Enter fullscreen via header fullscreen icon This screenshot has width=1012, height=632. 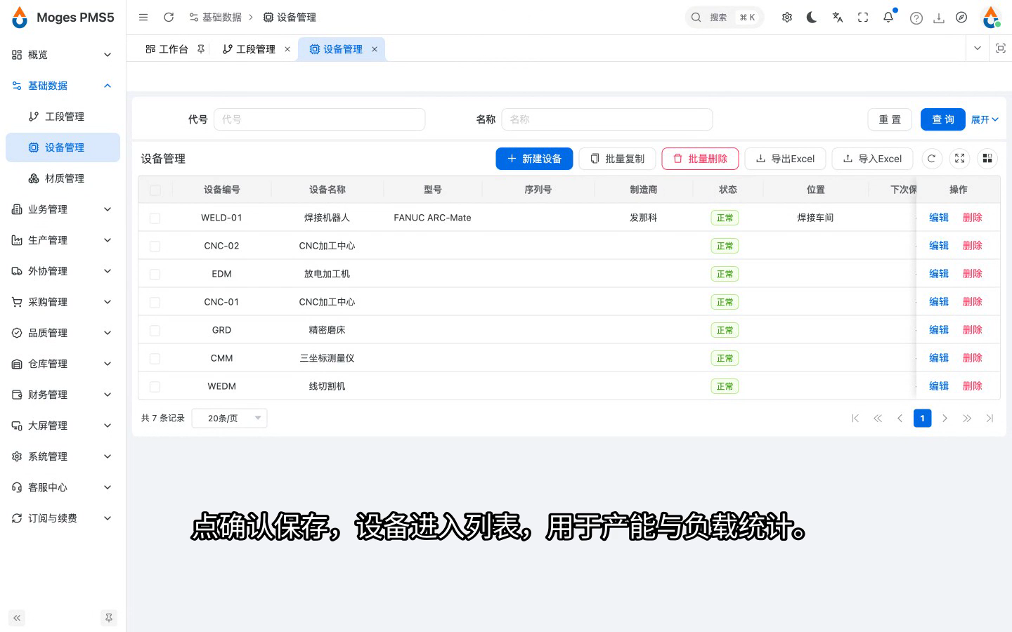click(863, 18)
